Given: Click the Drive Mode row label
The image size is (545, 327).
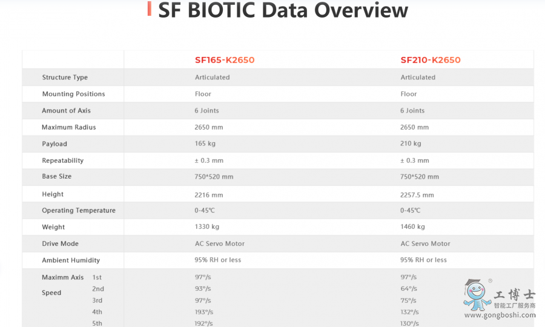Looking at the screenshot, I should [x=60, y=243].
